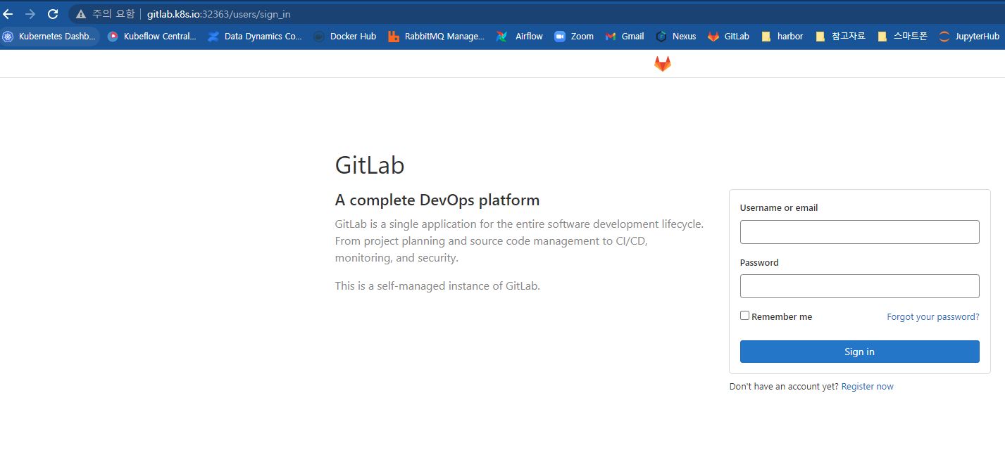Viewport: 1005px width, 450px height.
Task: Click the browser back arrow
Action: pyautogui.click(x=8, y=14)
